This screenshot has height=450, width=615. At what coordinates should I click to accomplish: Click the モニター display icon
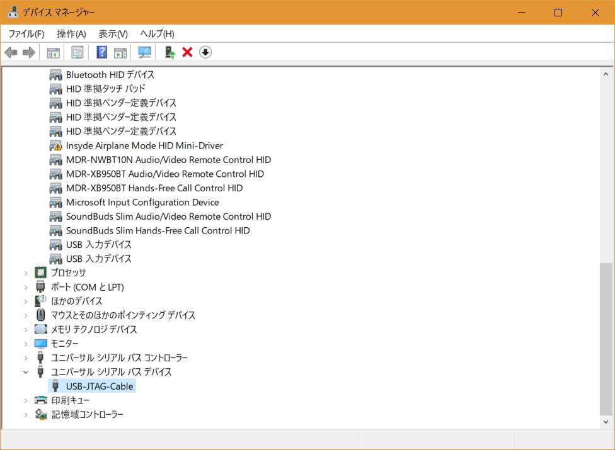coord(41,344)
